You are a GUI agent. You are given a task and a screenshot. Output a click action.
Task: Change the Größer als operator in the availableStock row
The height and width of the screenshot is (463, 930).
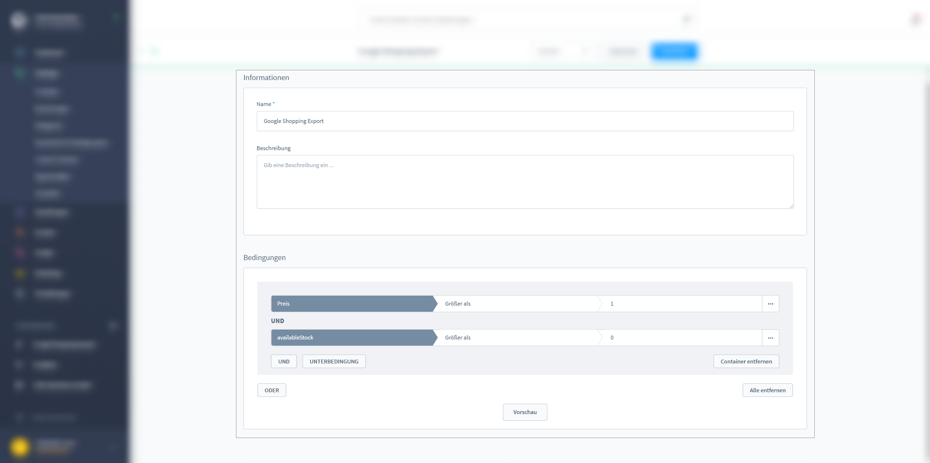pyautogui.click(x=518, y=338)
